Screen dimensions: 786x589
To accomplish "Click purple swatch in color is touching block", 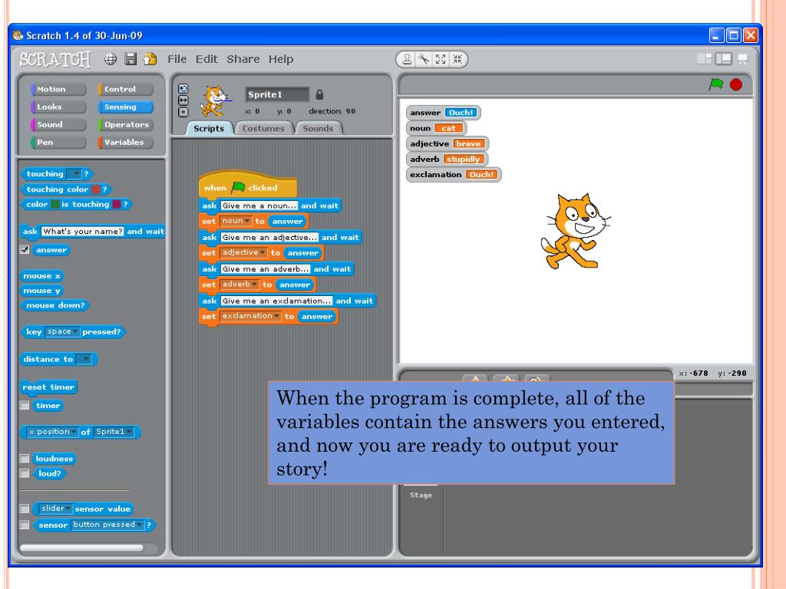I will (117, 204).
